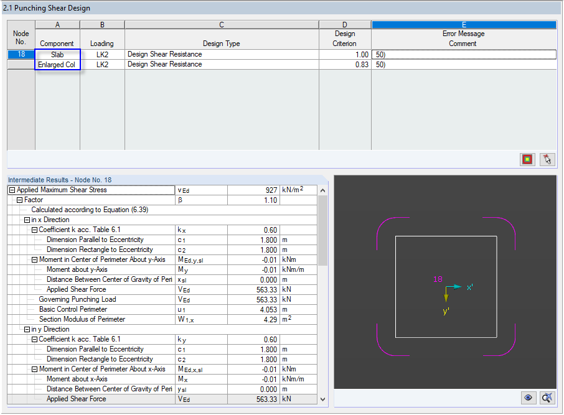Viewport: 564px width, 415px height.
Task: Collapse Moment in Center of Perimeter About y-Axis
Action: coord(35,259)
